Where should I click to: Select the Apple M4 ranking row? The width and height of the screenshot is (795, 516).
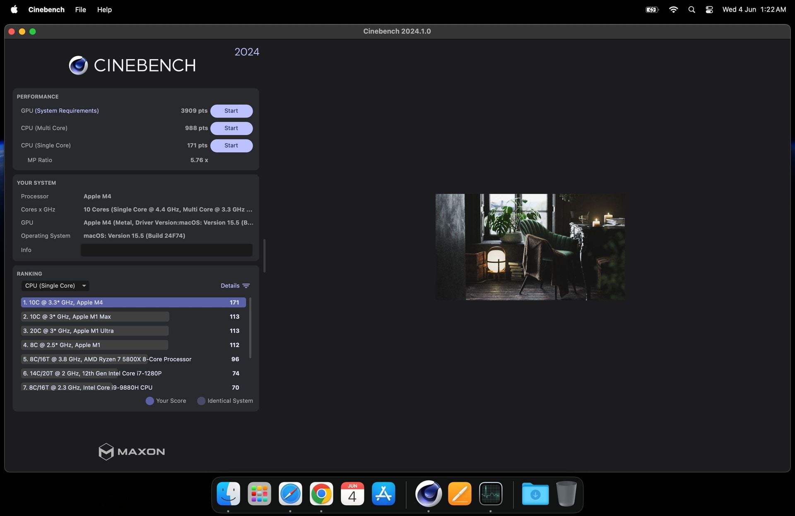point(133,302)
